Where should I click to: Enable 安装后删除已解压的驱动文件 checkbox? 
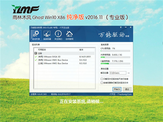click(x=102, y=83)
